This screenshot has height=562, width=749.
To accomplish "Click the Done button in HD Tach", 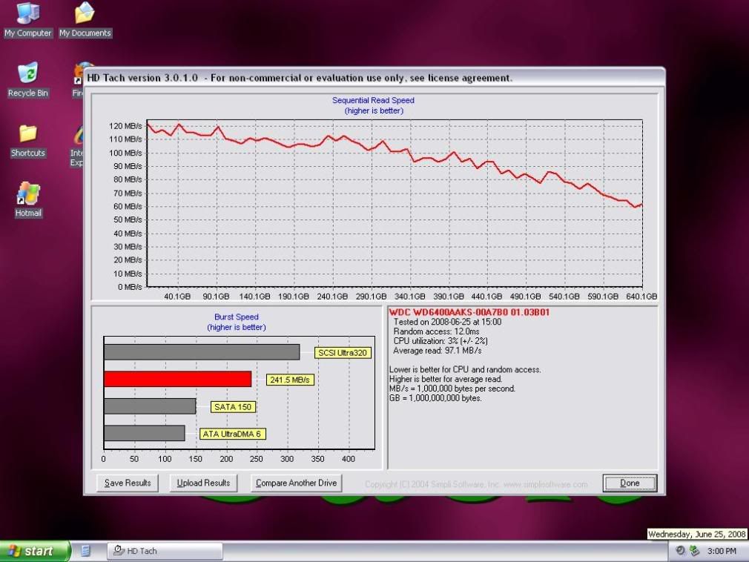I will [630, 483].
